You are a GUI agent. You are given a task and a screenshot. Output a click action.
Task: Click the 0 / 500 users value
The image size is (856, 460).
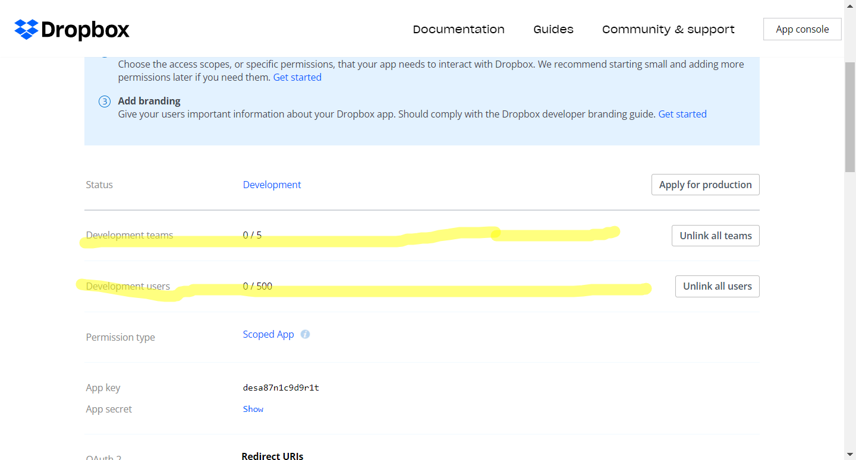point(257,286)
